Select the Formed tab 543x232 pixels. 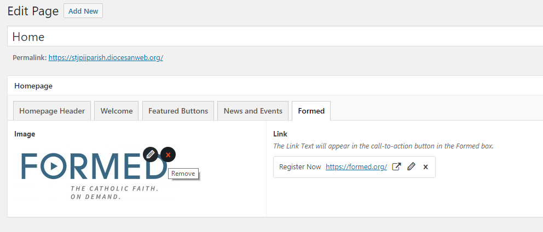point(311,111)
